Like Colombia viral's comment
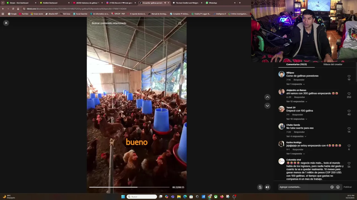357x200 pixels. click(349, 163)
